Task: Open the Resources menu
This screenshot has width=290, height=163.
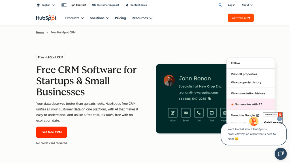Action: 142,18
